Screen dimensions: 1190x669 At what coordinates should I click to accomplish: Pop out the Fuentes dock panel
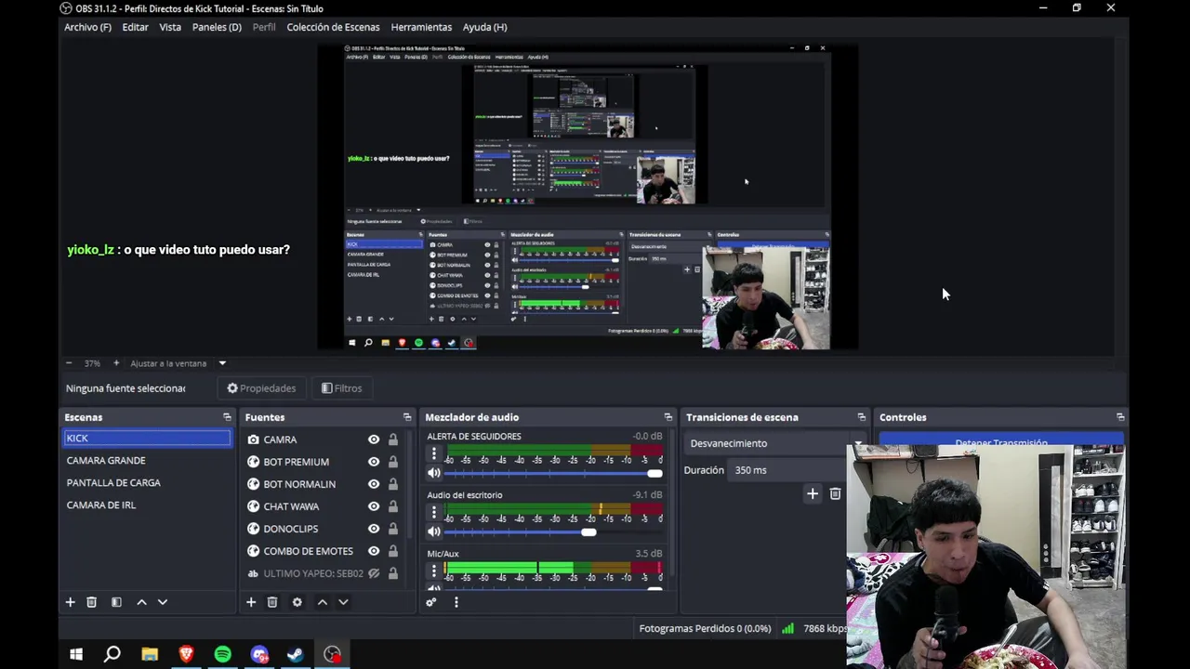point(407,417)
